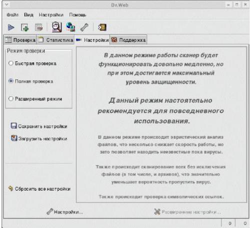This screenshot has height=228, width=250.
Task: Switch to the Проверка tab
Action: (20, 40)
